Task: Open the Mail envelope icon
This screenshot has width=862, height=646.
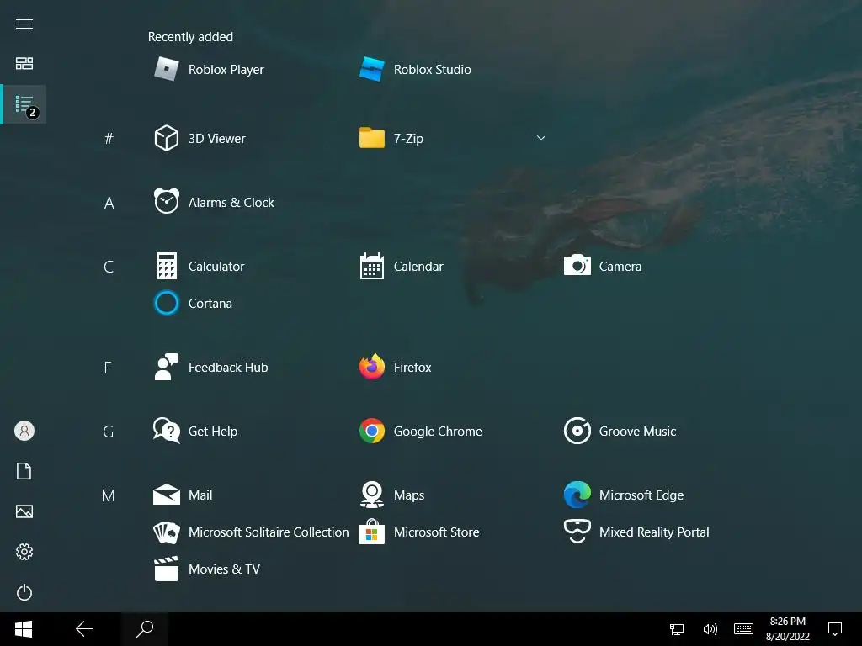Action: [166, 495]
